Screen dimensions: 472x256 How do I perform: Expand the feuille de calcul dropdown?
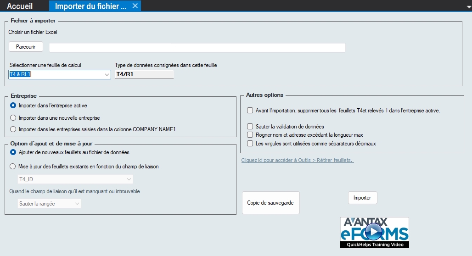(x=107, y=74)
